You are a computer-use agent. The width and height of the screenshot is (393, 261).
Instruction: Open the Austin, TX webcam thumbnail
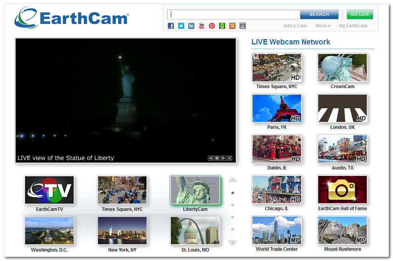tap(342, 149)
